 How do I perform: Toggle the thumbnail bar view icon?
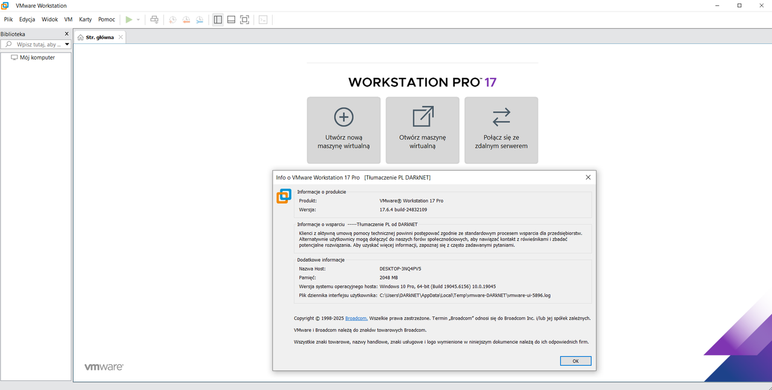[x=231, y=19]
